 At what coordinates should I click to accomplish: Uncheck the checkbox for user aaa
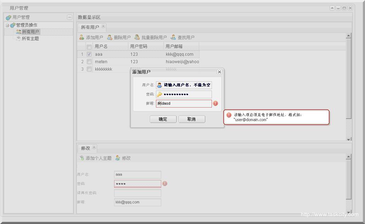click(89, 54)
